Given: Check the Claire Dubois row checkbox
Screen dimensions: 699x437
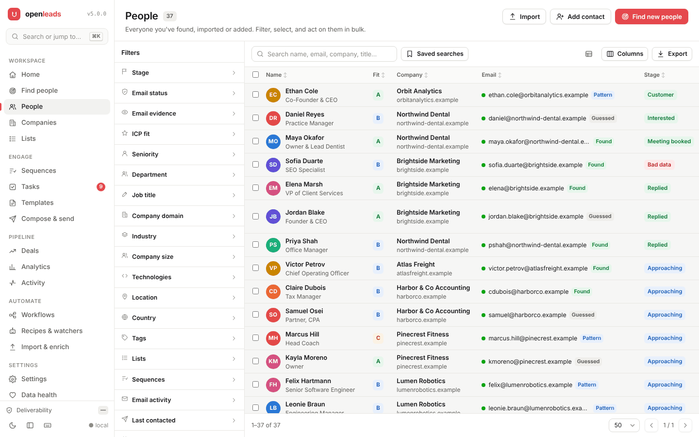Looking at the screenshot, I should [x=255, y=292].
